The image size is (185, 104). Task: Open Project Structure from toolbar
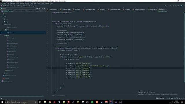pos(181,6)
